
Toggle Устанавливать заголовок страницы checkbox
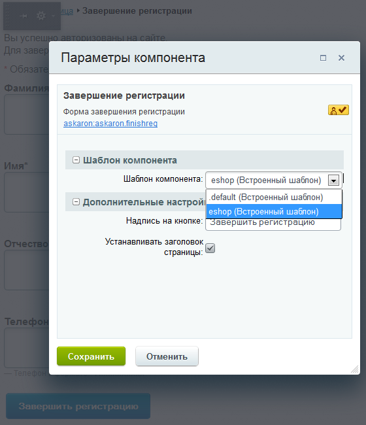click(210, 248)
